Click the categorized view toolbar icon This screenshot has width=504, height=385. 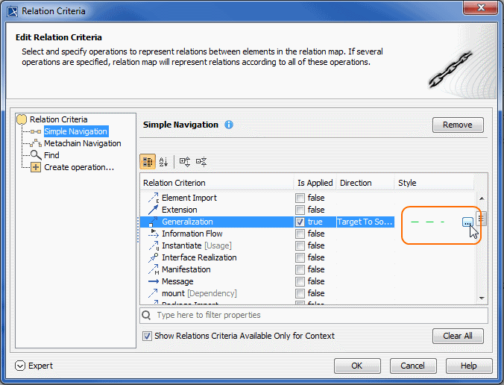148,161
